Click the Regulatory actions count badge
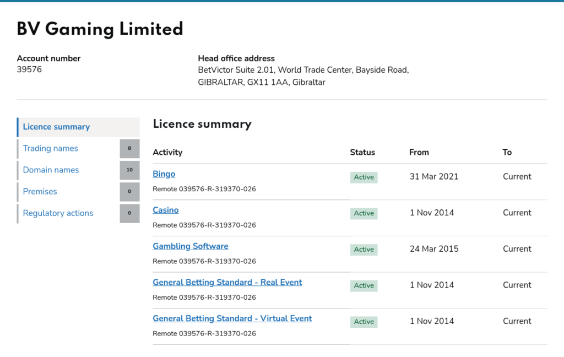The height and width of the screenshot is (357, 564). pyautogui.click(x=129, y=213)
